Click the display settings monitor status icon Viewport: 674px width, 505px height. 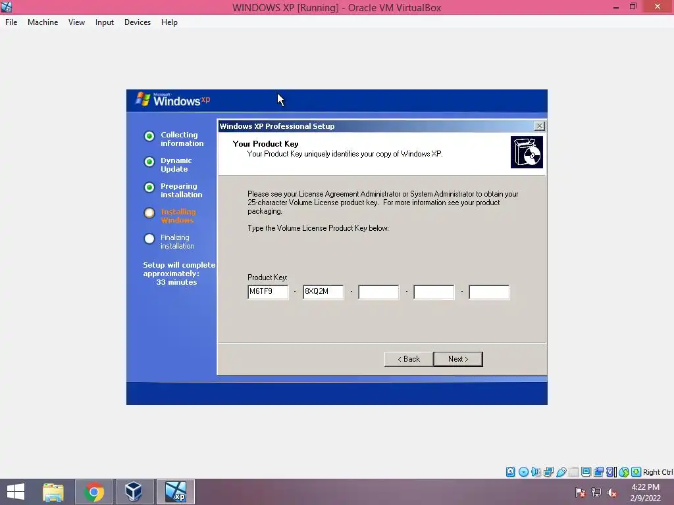(586, 472)
